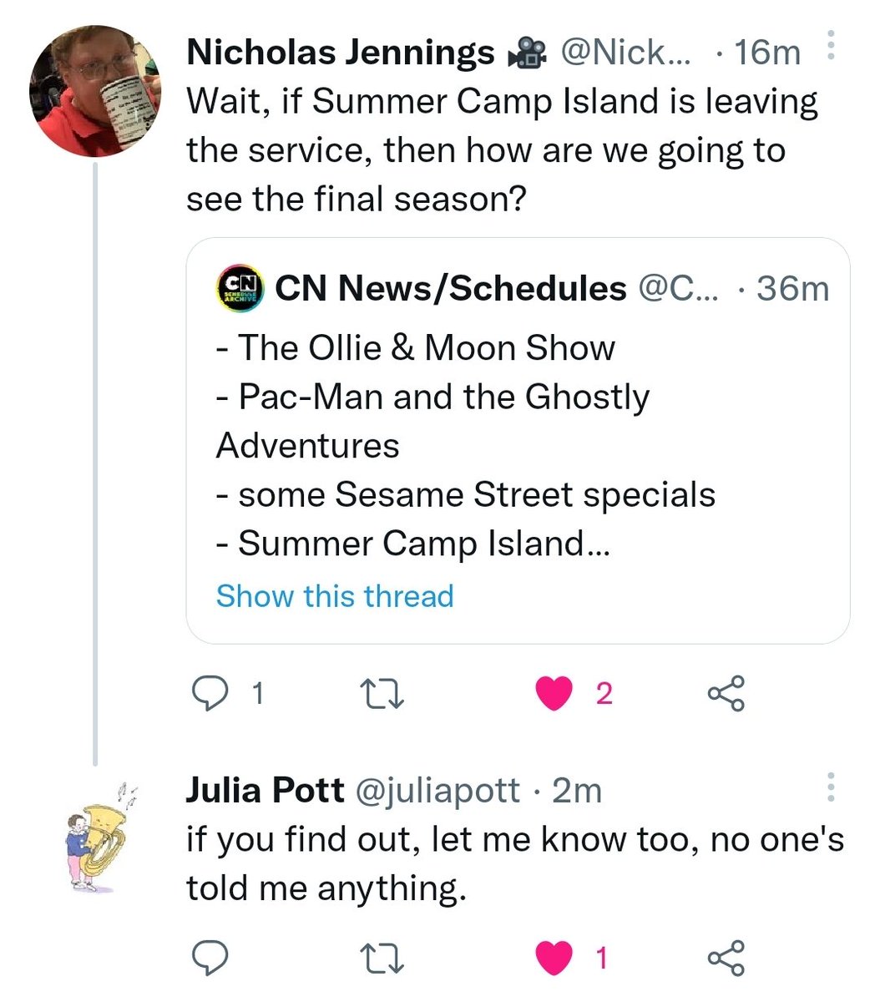This screenshot has height=1002, width=880.
Task: Reply to Nicholas Jennings' tweet
Action: [x=206, y=692]
